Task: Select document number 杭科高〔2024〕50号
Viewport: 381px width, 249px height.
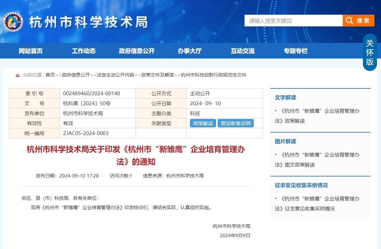Action: point(87,103)
